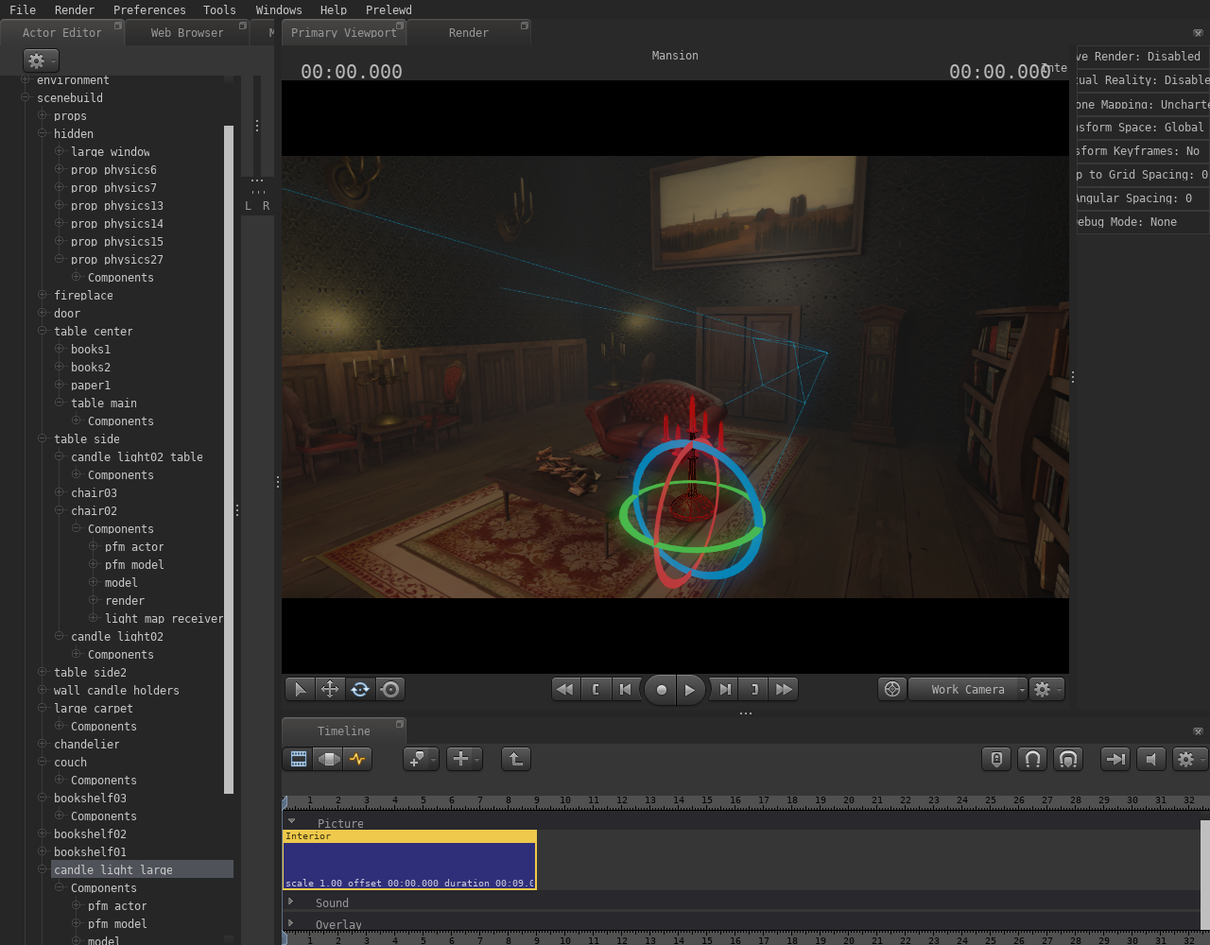
Task: Open the Tools menu
Action: [219, 9]
